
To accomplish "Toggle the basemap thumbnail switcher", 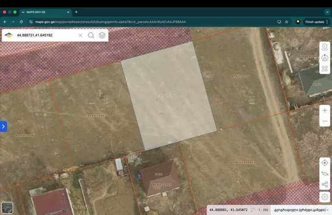I will pos(7,207).
